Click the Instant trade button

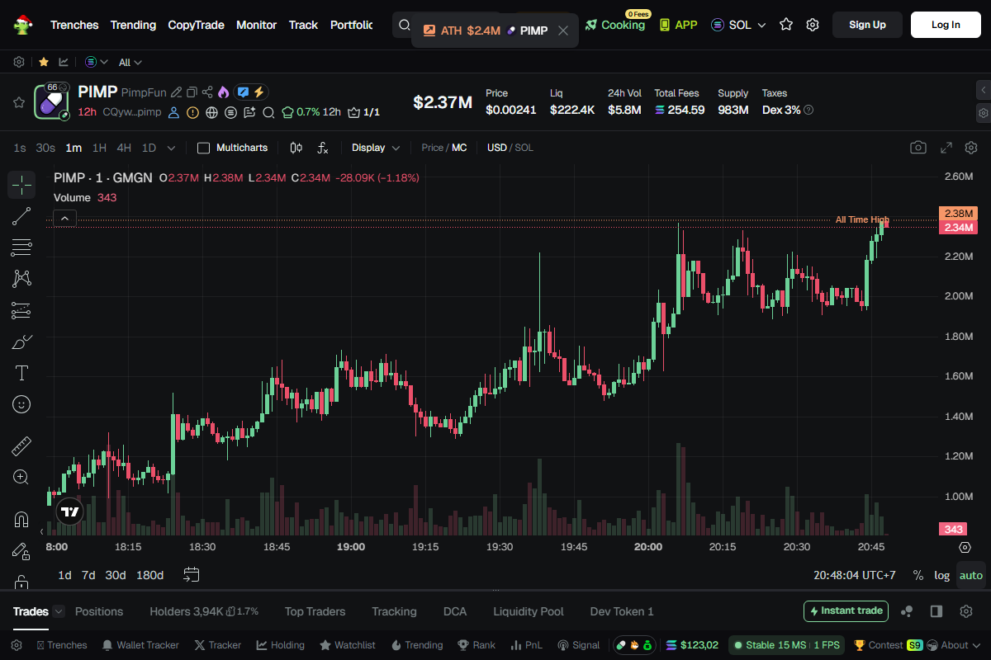pyautogui.click(x=846, y=611)
